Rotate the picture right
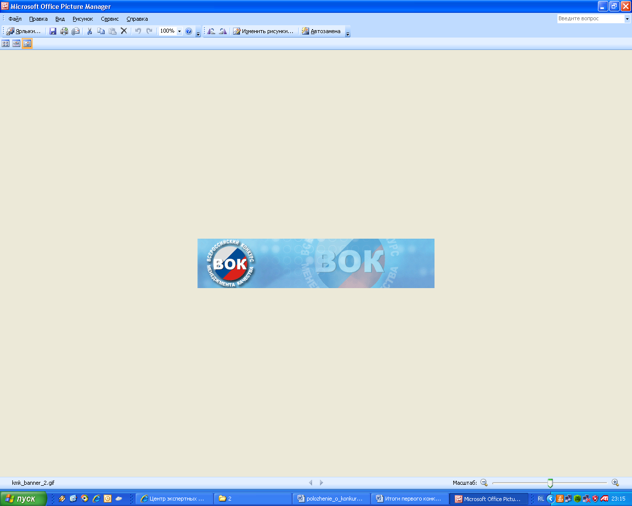The height and width of the screenshot is (506, 632). (223, 31)
